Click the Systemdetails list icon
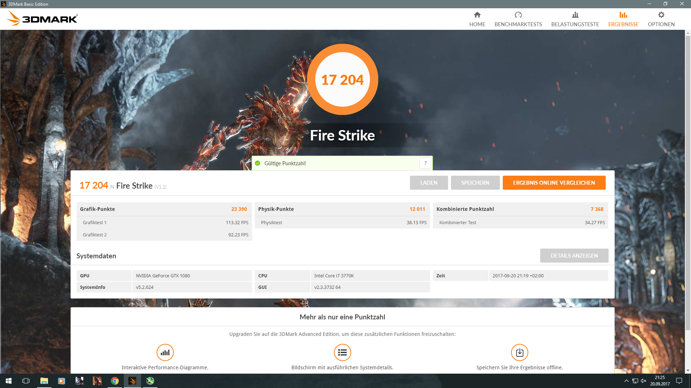This screenshot has height=388, width=691. click(x=342, y=352)
